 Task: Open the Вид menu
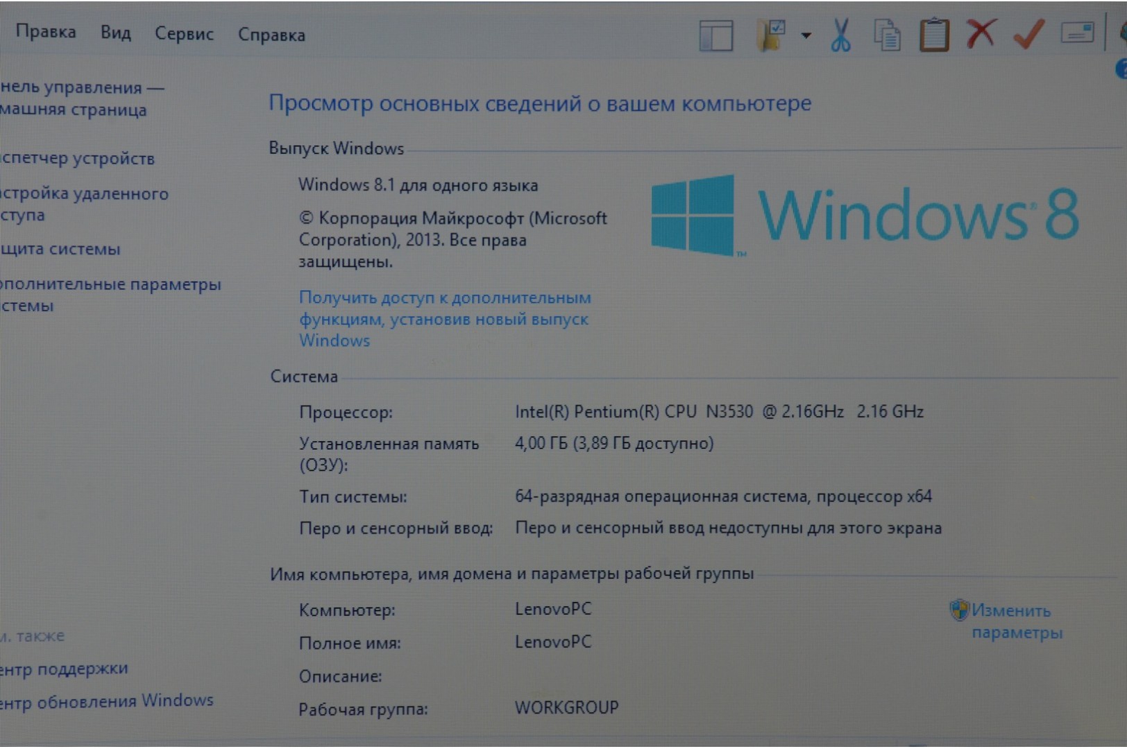pos(115,33)
